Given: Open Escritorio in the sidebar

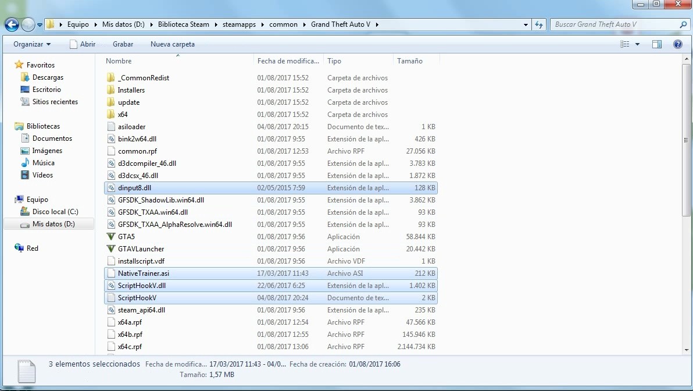Looking at the screenshot, I should point(47,90).
